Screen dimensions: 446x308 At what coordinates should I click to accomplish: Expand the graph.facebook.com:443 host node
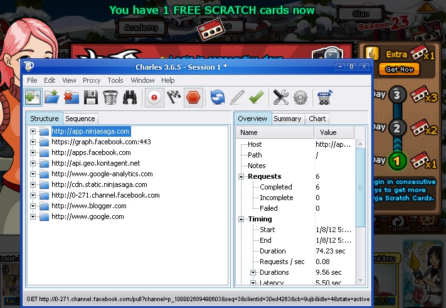(33, 142)
